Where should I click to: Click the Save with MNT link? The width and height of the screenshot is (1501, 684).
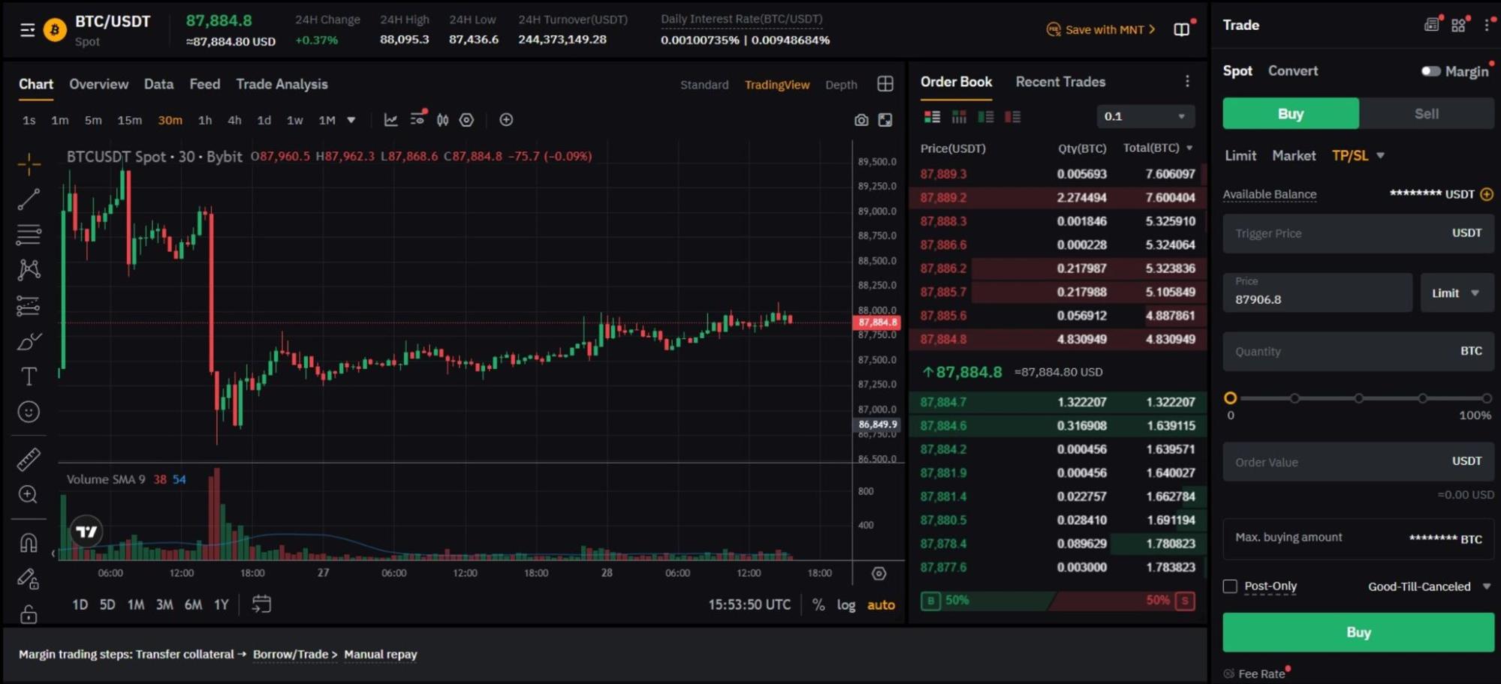(1101, 30)
